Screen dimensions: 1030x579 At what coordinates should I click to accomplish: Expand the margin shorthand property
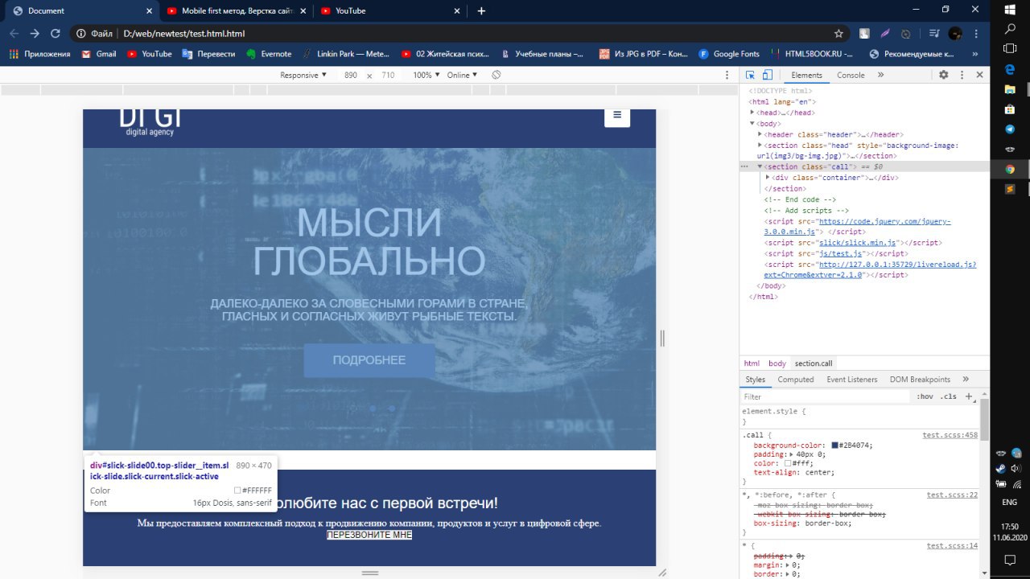pos(788,565)
